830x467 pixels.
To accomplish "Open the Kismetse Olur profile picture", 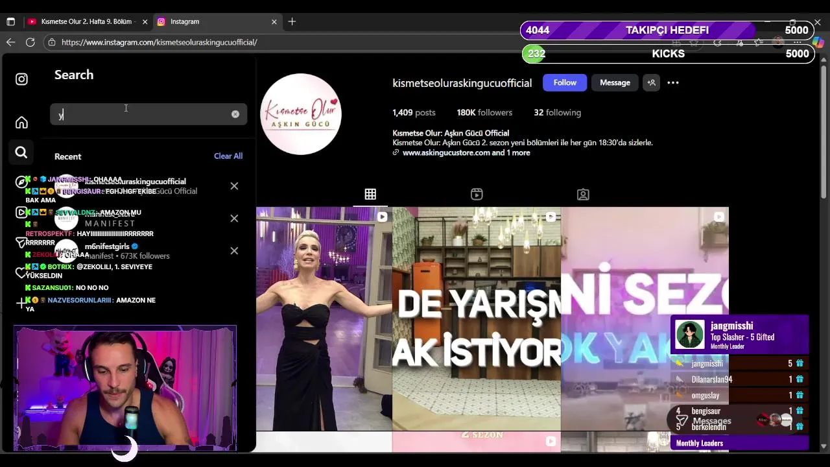I will 301,114.
